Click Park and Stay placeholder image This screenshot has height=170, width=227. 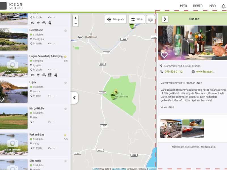(x=14, y=144)
